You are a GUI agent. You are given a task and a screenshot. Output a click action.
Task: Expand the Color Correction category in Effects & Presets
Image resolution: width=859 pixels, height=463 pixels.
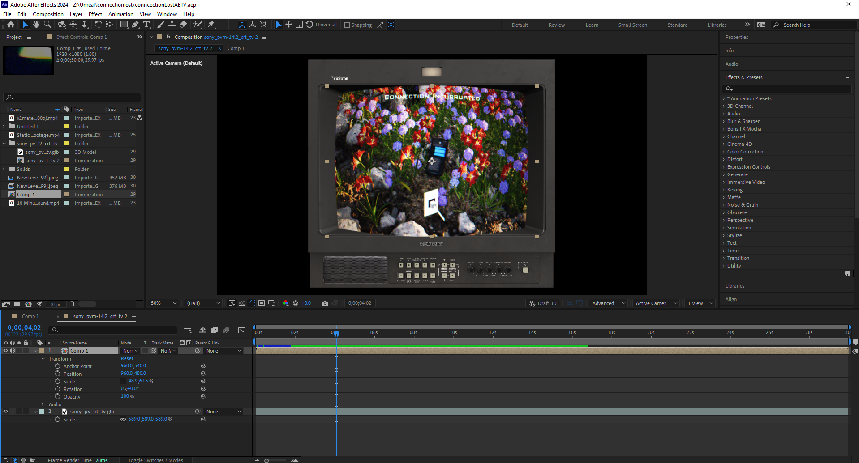725,152
